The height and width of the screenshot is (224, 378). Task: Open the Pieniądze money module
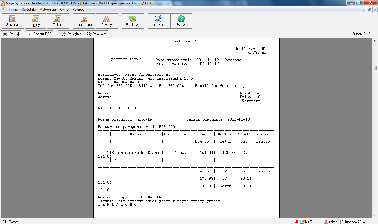click(x=133, y=21)
